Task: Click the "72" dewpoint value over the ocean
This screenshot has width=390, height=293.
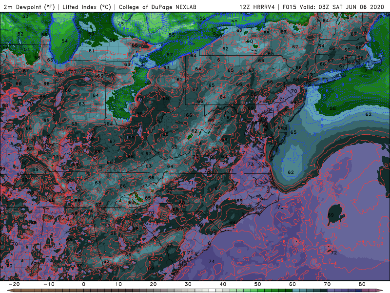Action: pyautogui.click(x=334, y=252)
